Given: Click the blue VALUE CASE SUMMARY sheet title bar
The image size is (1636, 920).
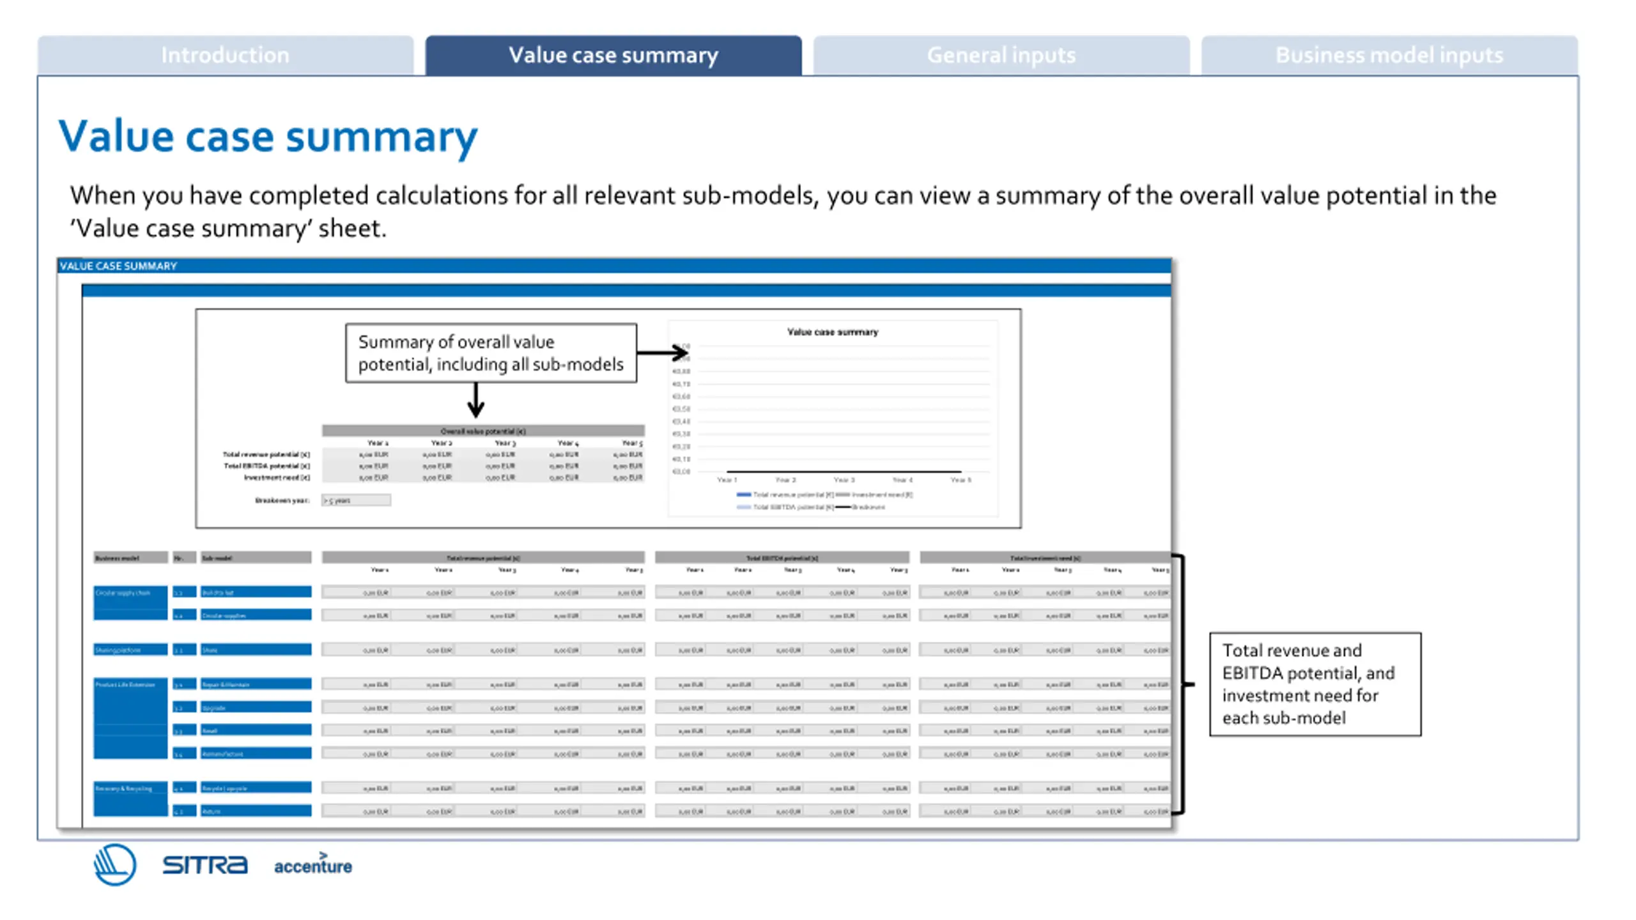Looking at the screenshot, I should [x=614, y=266].
